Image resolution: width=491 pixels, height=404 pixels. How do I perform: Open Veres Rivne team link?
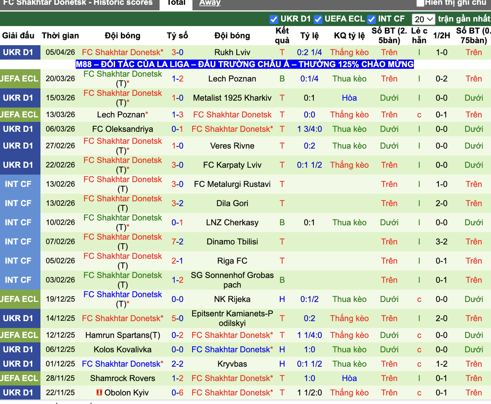pos(232,146)
